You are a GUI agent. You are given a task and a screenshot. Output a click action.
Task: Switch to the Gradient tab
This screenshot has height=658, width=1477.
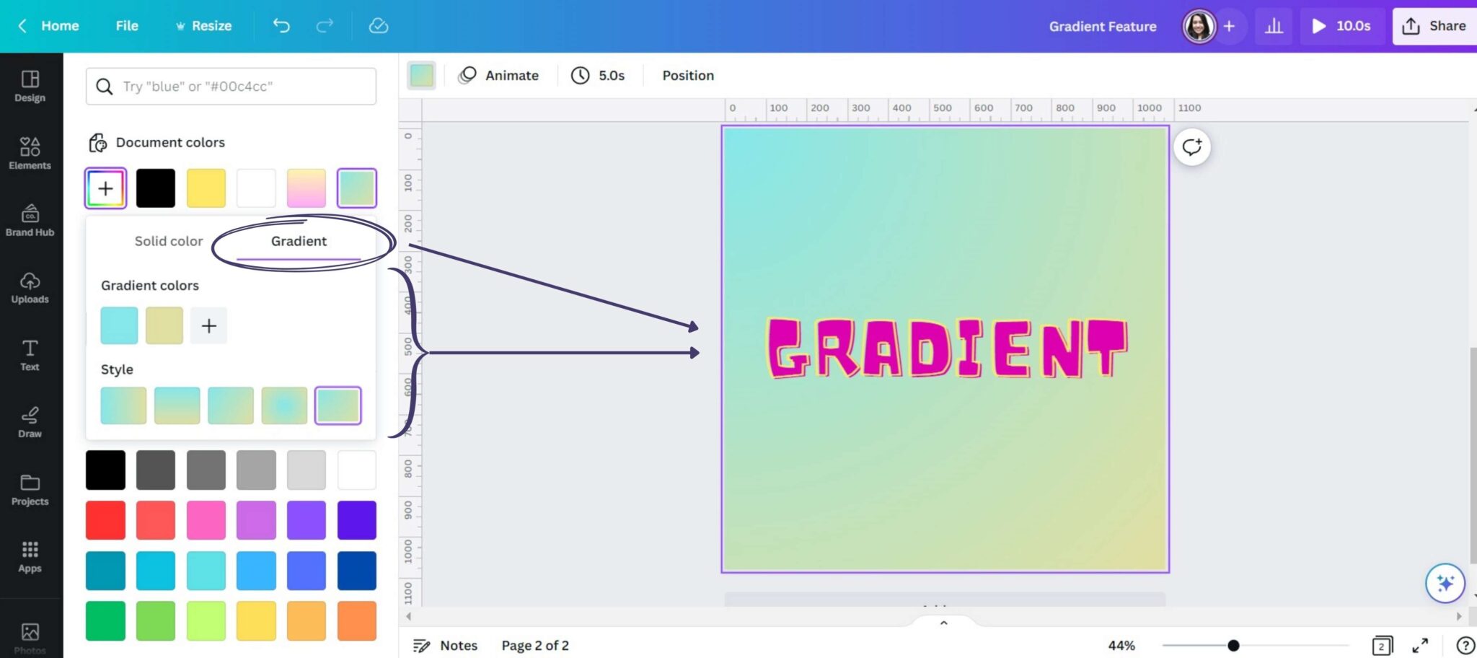(298, 241)
